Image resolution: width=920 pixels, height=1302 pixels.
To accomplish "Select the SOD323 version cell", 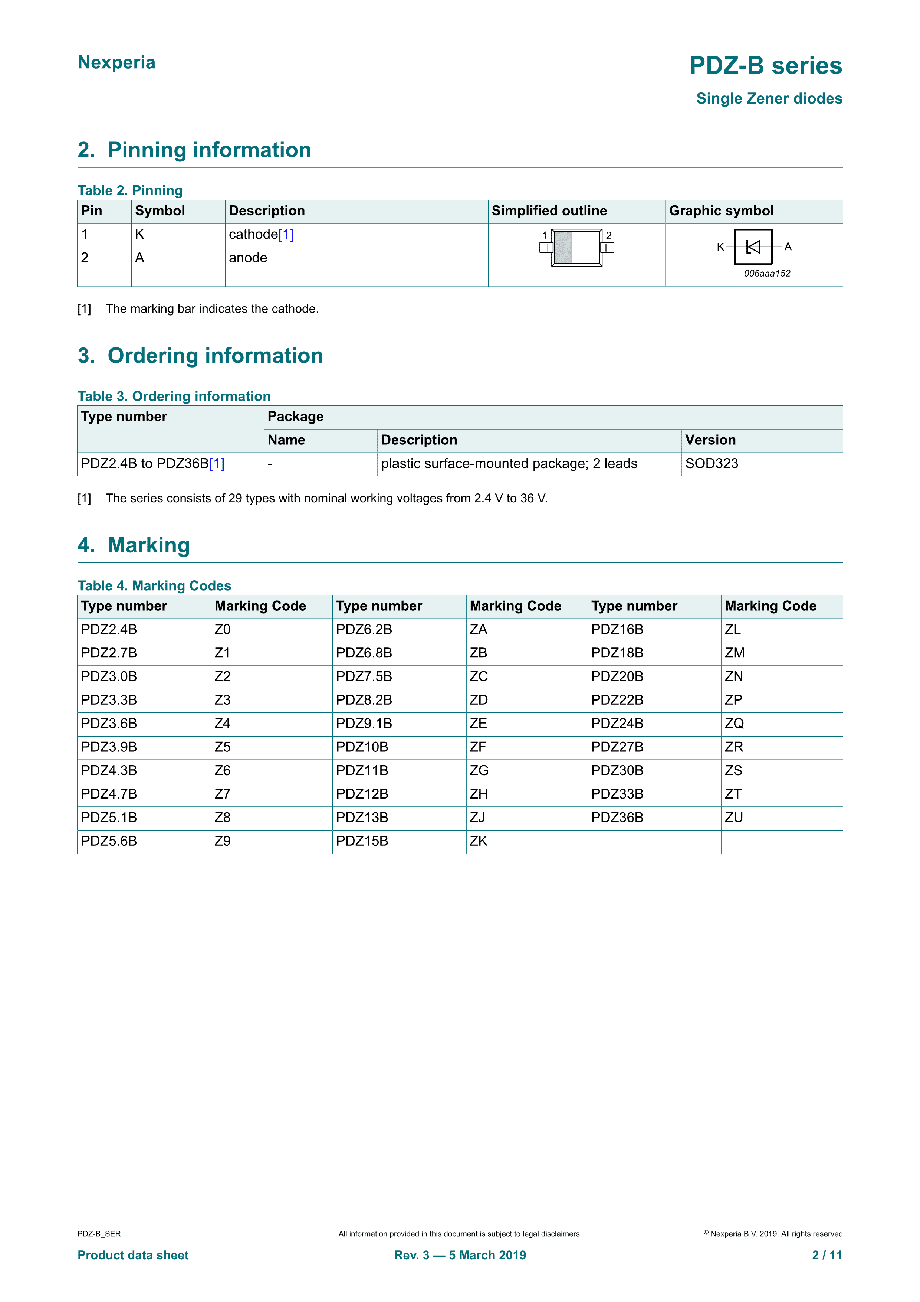I will pos(712,463).
